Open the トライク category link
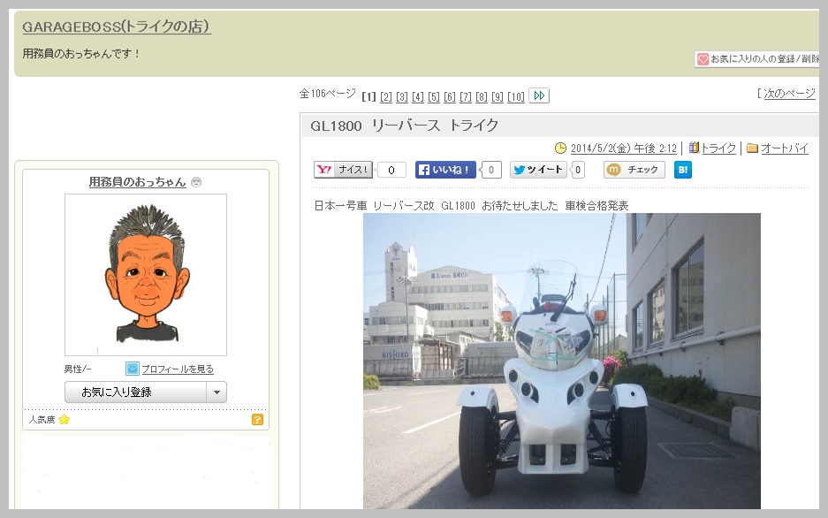The width and height of the screenshot is (828, 518). 718,149
